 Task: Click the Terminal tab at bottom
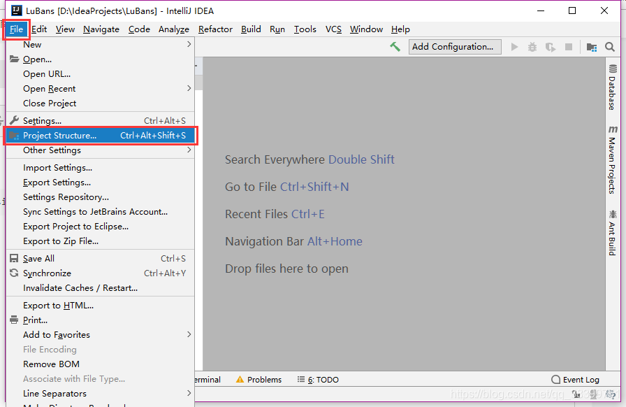pyautogui.click(x=208, y=380)
